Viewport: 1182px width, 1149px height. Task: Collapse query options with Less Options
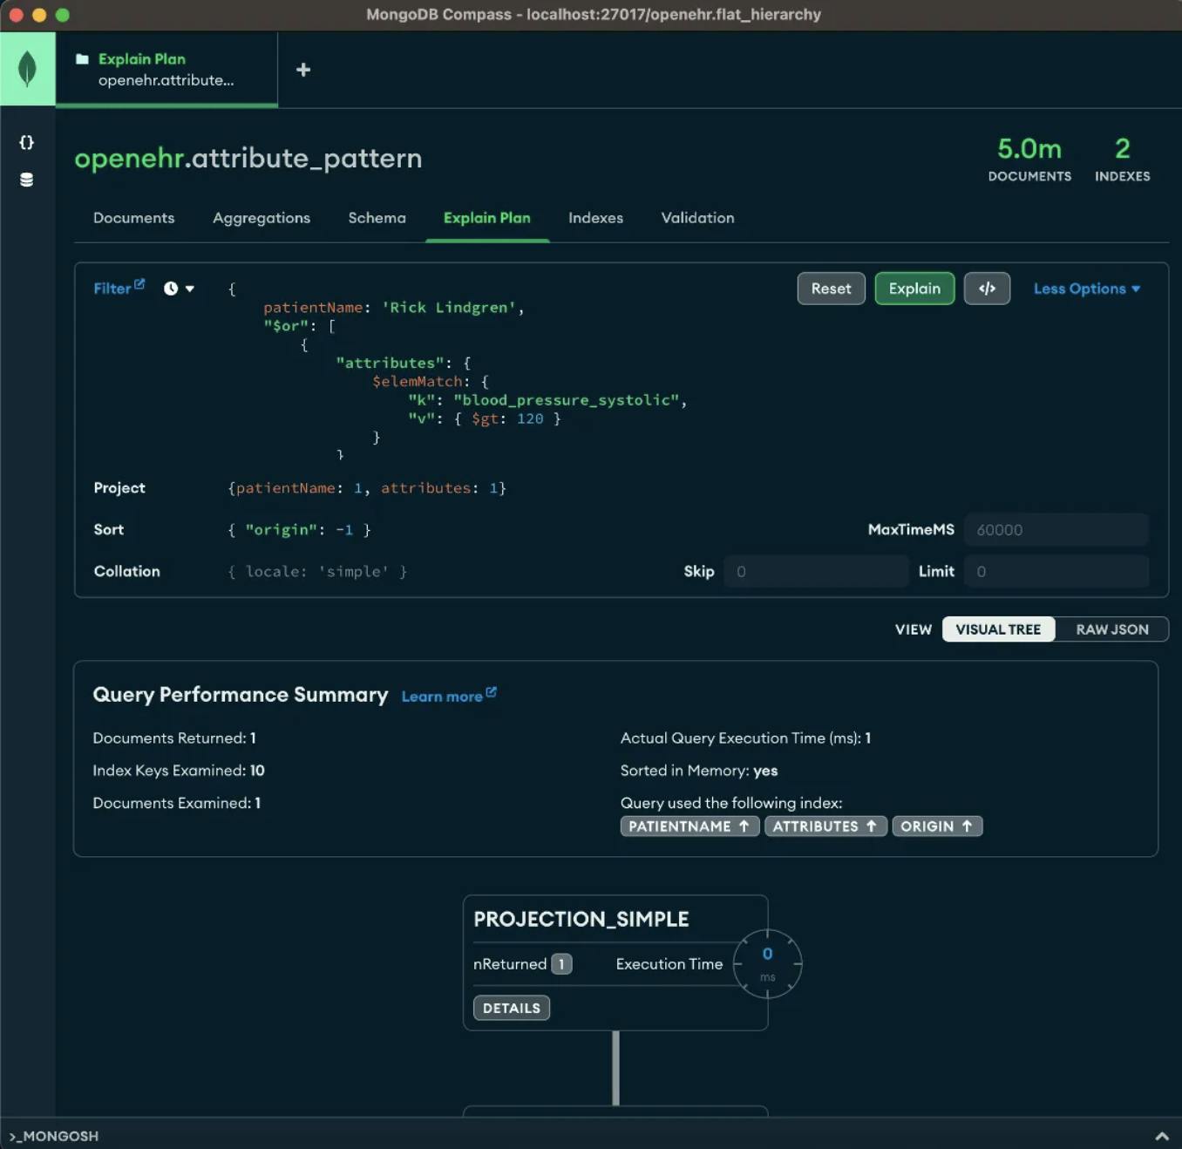coord(1087,289)
